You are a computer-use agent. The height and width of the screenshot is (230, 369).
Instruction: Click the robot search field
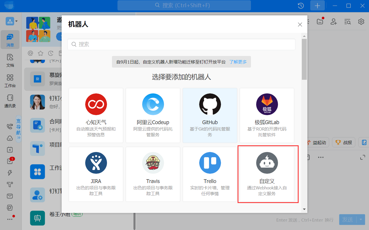click(181, 44)
